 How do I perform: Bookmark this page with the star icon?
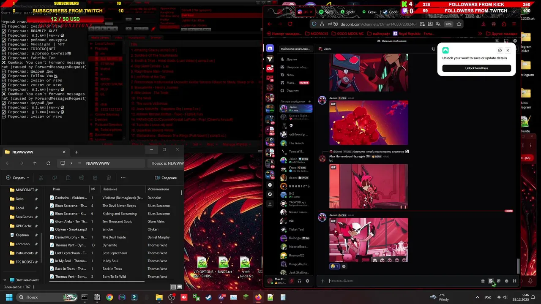tap(459, 24)
